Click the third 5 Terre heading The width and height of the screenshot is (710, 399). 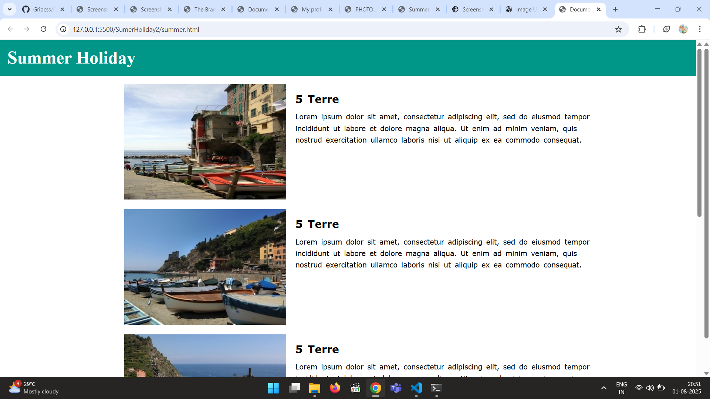[x=317, y=349]
